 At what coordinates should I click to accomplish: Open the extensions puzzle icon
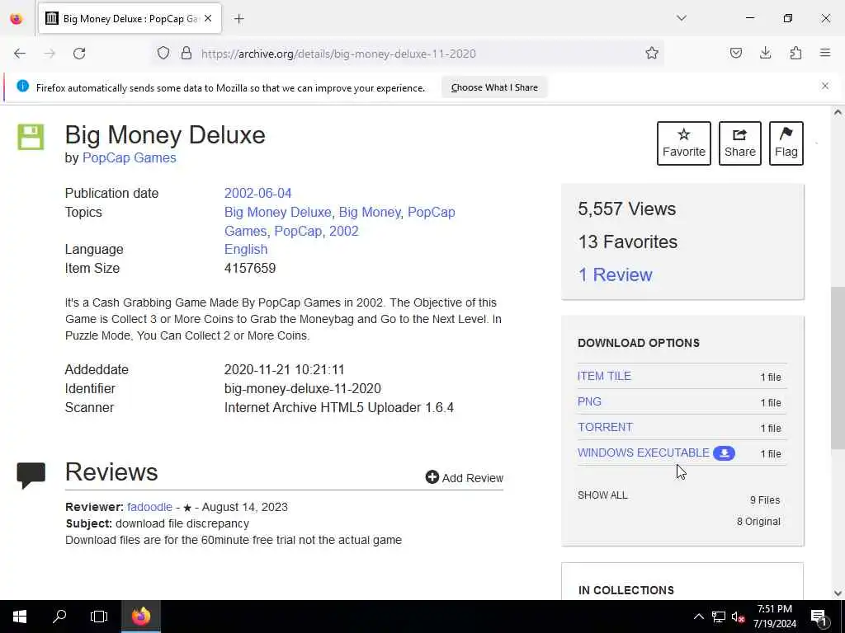pyautogui.click(x=795, y=53)
